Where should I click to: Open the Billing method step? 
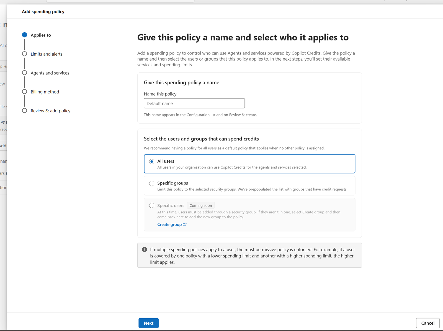tap(45, 92)
